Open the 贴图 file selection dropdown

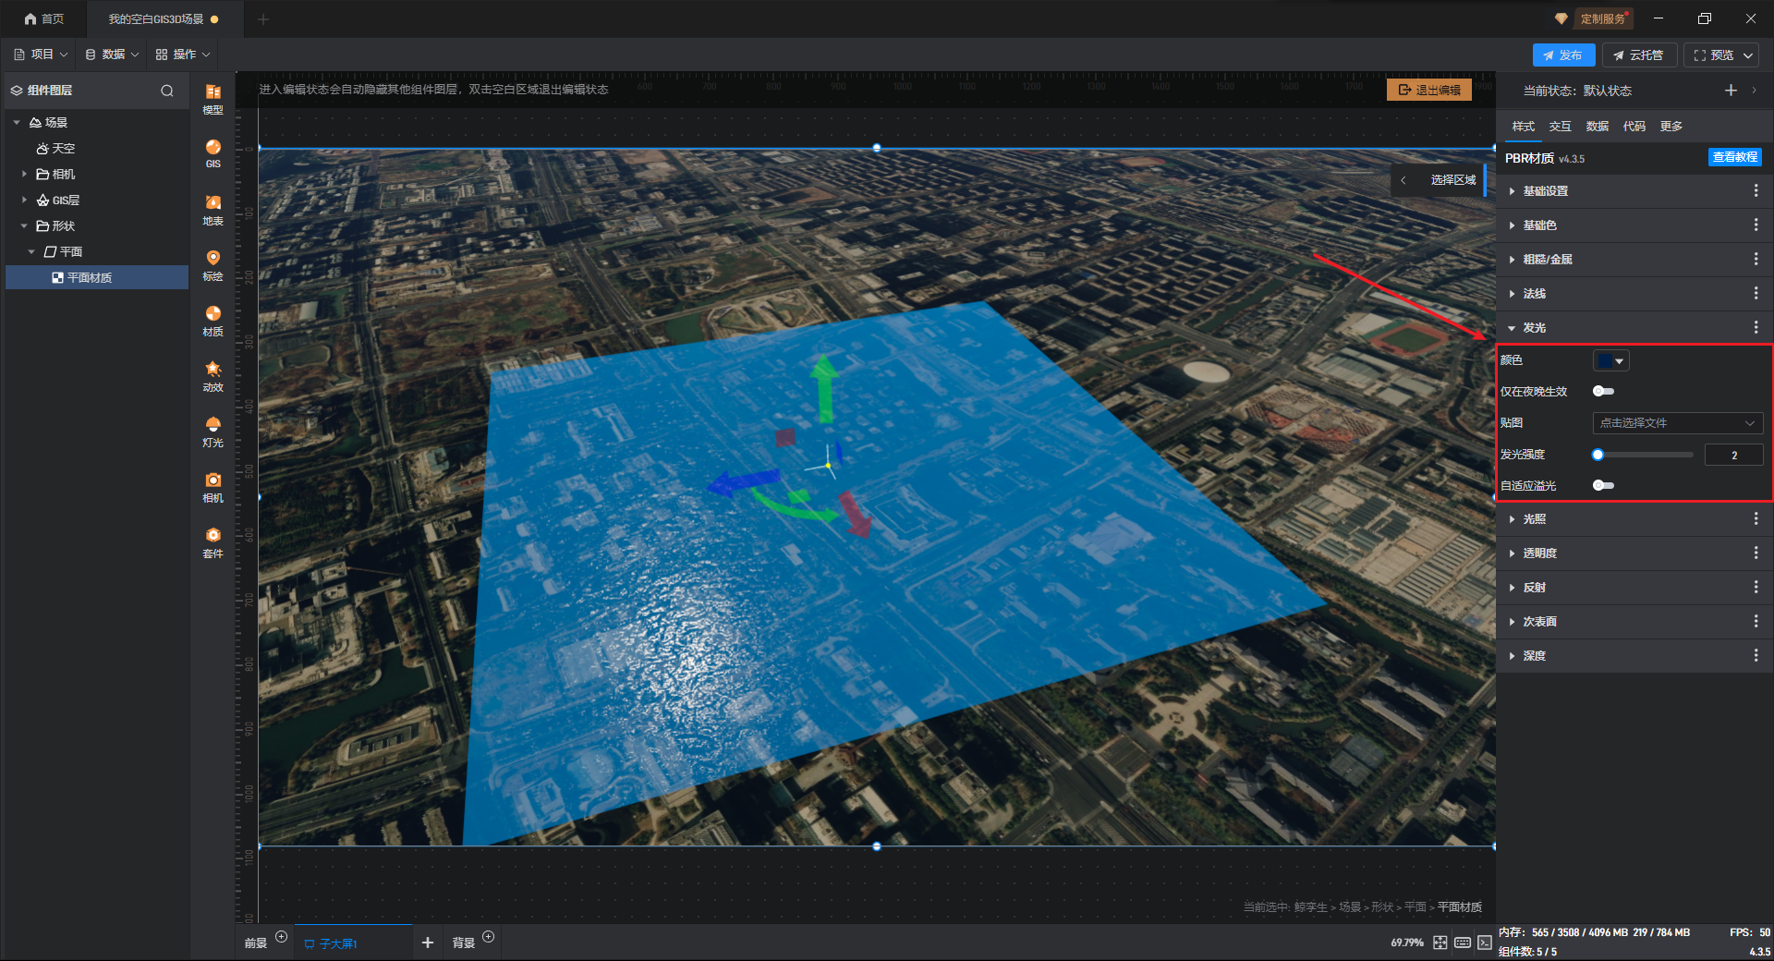pos(1677,423)
